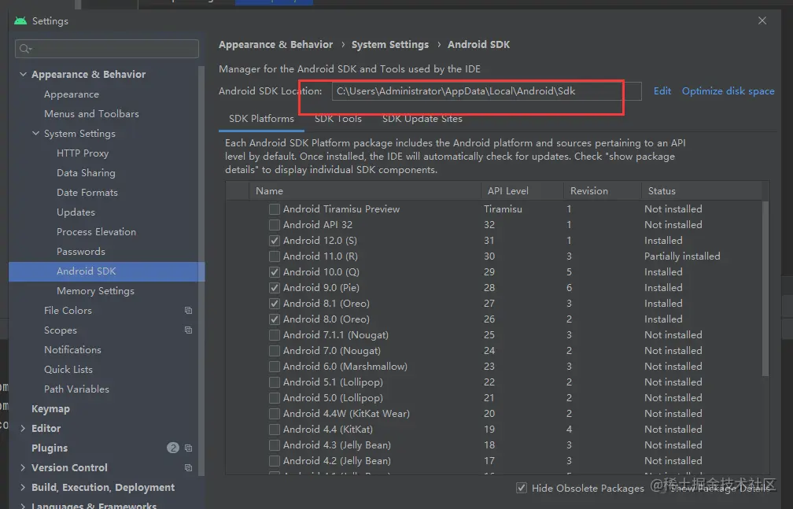Click the copy icon next to File Colors
This screenshot has height=509, width=793.
click(188, 310)
